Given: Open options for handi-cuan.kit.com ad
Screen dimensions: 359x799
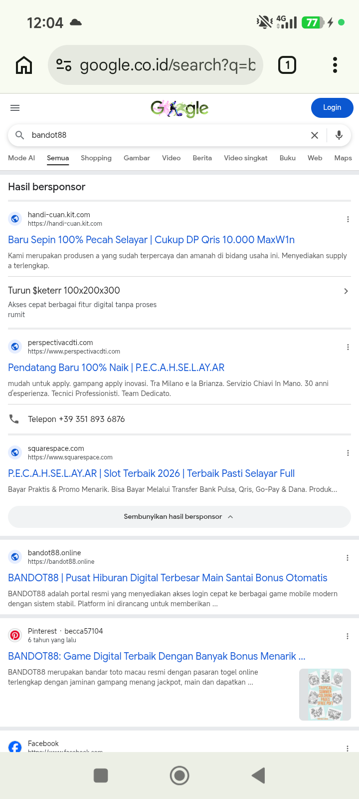Looking at the screenshot, I should [348, 219].
